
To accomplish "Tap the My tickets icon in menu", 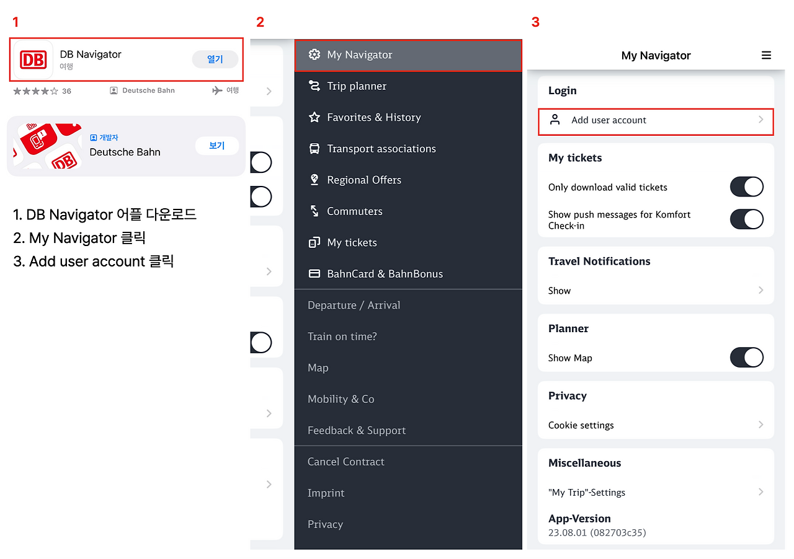I will pos(314,242).
